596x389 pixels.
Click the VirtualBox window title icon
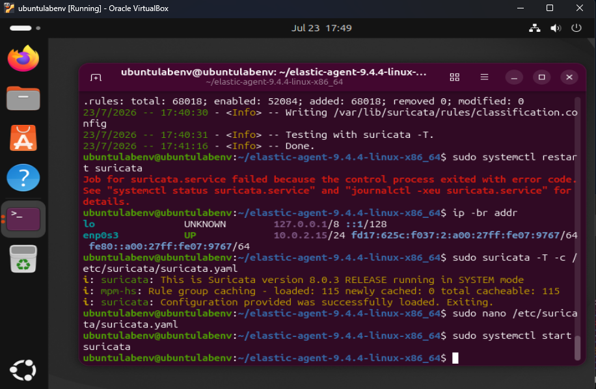pos(9,8)
